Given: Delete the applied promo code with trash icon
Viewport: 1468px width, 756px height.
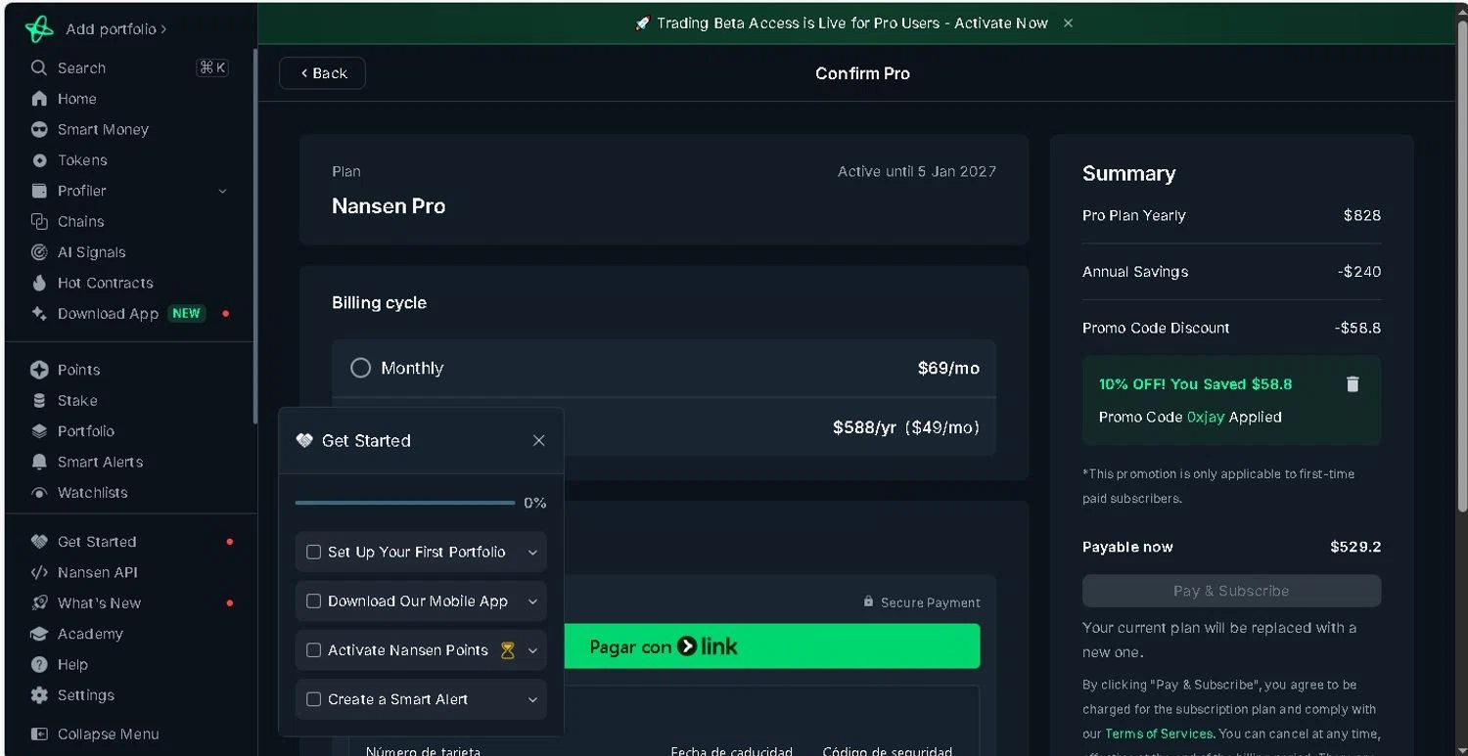Looking at the screenshot, I should click(x=1353, y=384).
